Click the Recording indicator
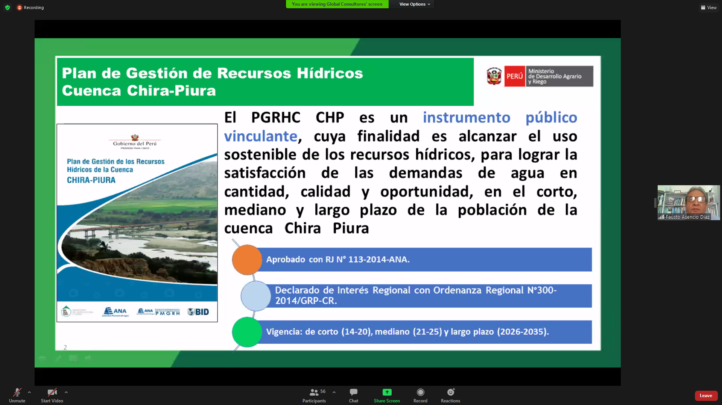 [x=30, y=8]
